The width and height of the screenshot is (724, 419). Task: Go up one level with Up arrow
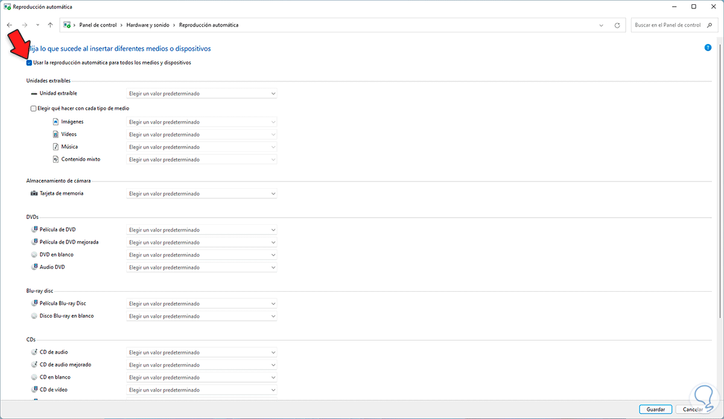pos(50,25)
